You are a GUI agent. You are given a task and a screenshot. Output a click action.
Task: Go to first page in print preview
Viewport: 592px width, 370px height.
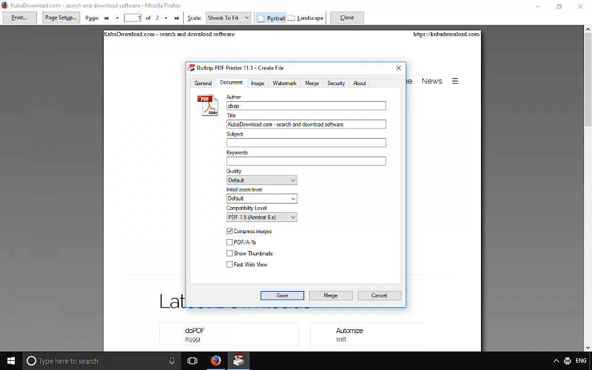point(107,18)
